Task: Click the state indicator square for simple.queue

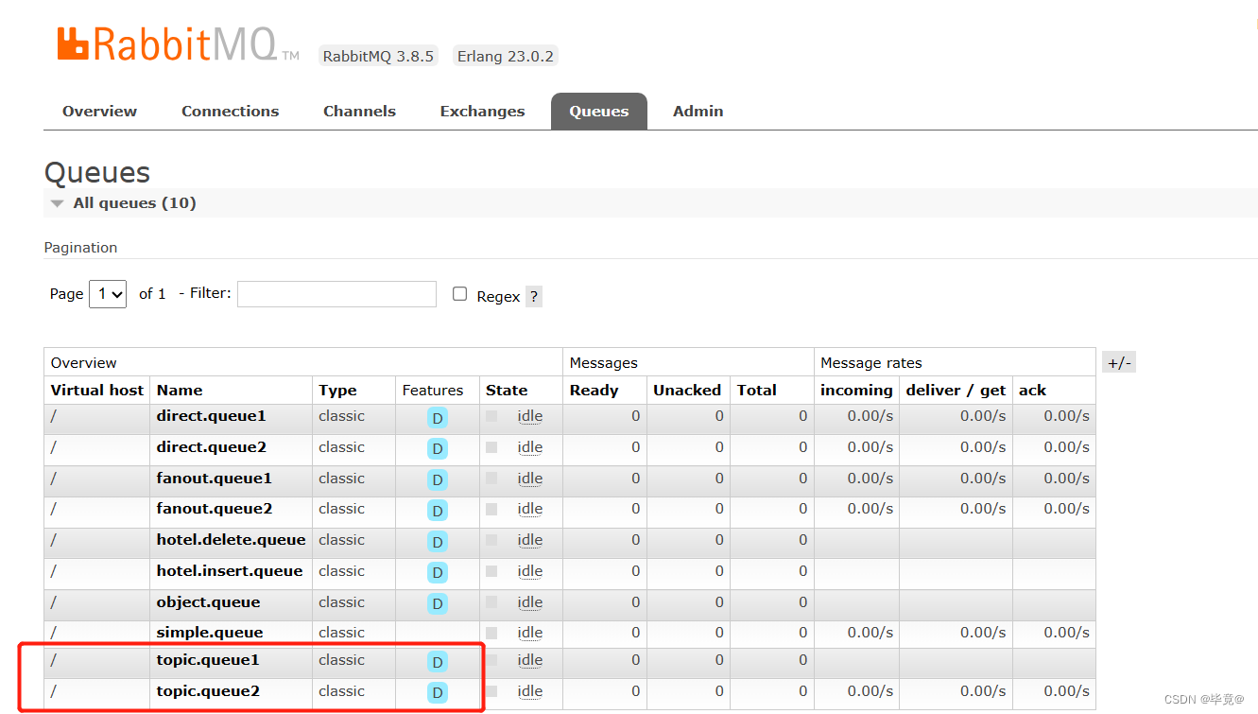Action: tap(491, 633)
